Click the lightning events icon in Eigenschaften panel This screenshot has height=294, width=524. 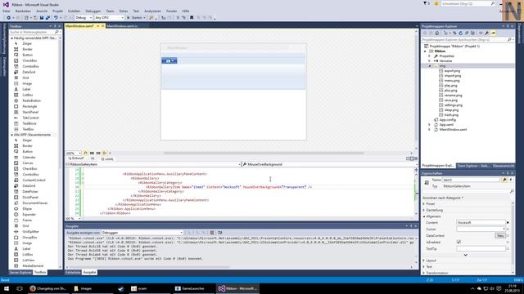pos(511,180)
